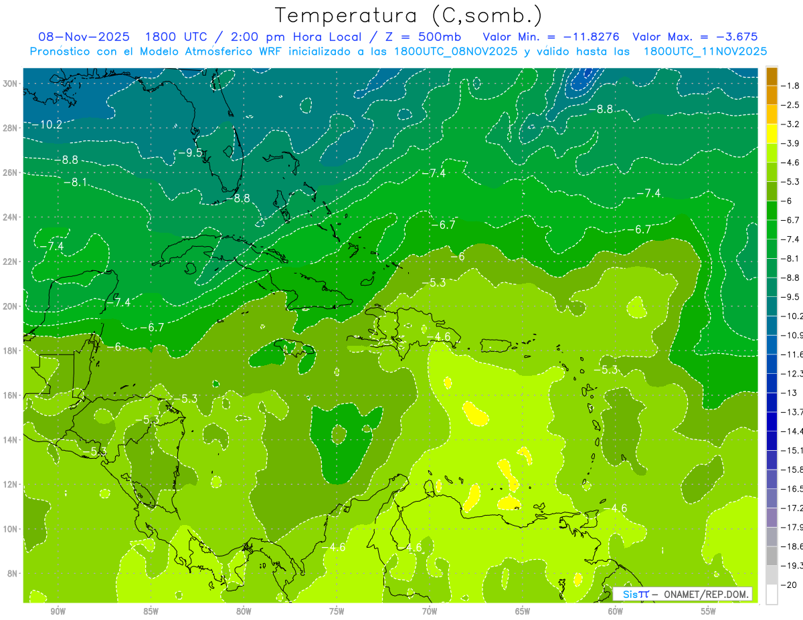Image resolution: width=803 pixels, height=620 pixels.
Task: Click the 18N latitude axis label
Action: coord(11,350)
